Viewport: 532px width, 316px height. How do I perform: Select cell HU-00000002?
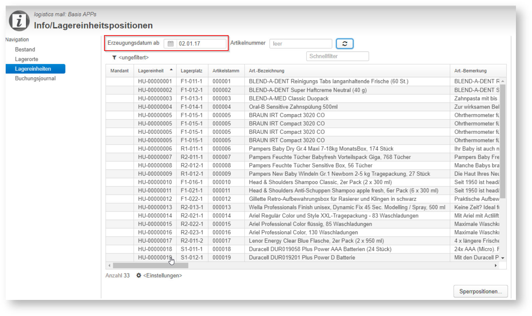click(x=155, y=90)
